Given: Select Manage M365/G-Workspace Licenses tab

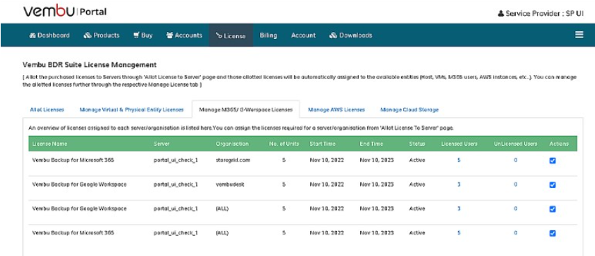Looking at the screenshot, I should 246,110.
